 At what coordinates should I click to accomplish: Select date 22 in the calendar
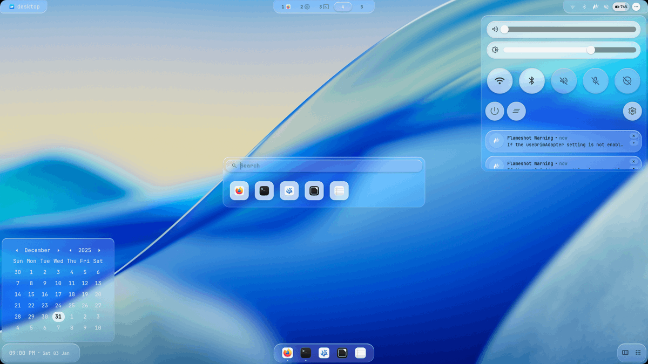31,305
